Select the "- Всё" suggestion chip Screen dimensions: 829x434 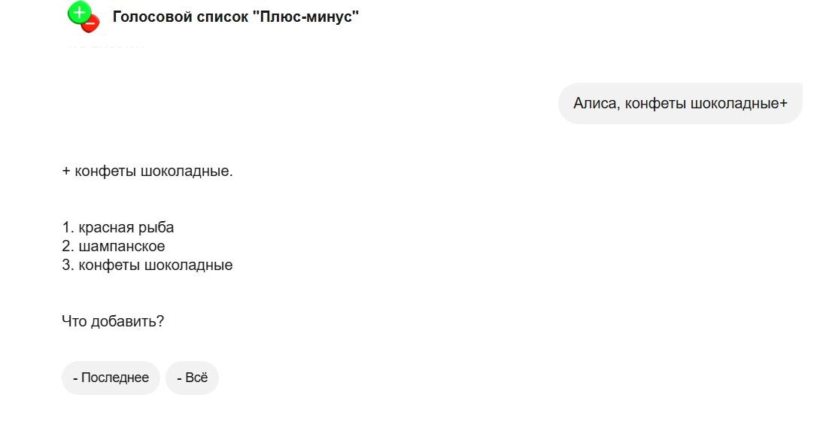pos(192,378)
